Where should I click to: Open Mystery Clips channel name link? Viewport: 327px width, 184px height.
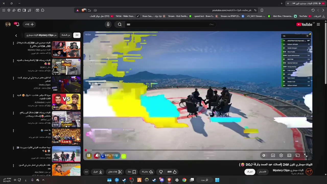point(288,170)
